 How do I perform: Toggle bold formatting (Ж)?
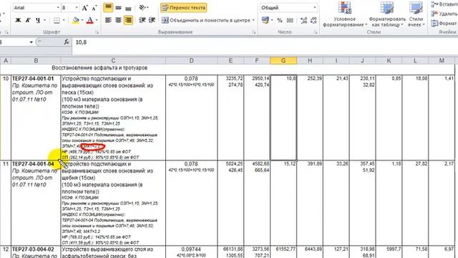[x=18, y=20]
